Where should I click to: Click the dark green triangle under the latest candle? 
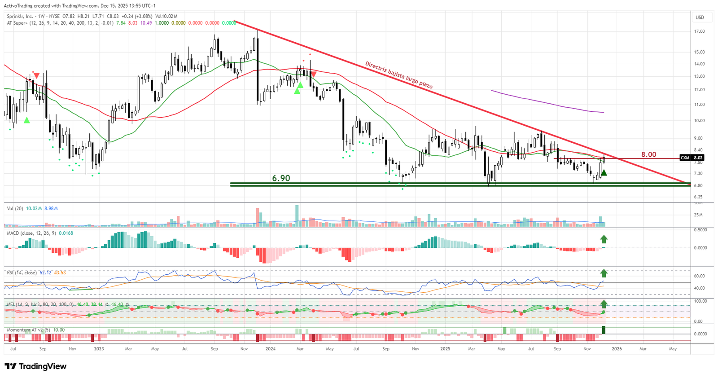point(604,173)
